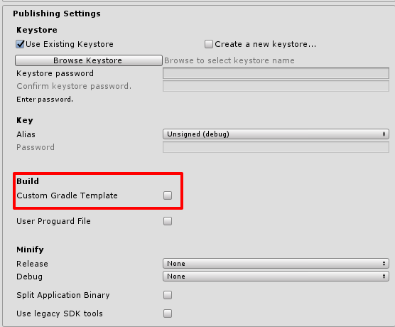This screenshot has width=395, height=327.
Task: Click the Use Existing Keystore label
Action: (x=70, y=44)
